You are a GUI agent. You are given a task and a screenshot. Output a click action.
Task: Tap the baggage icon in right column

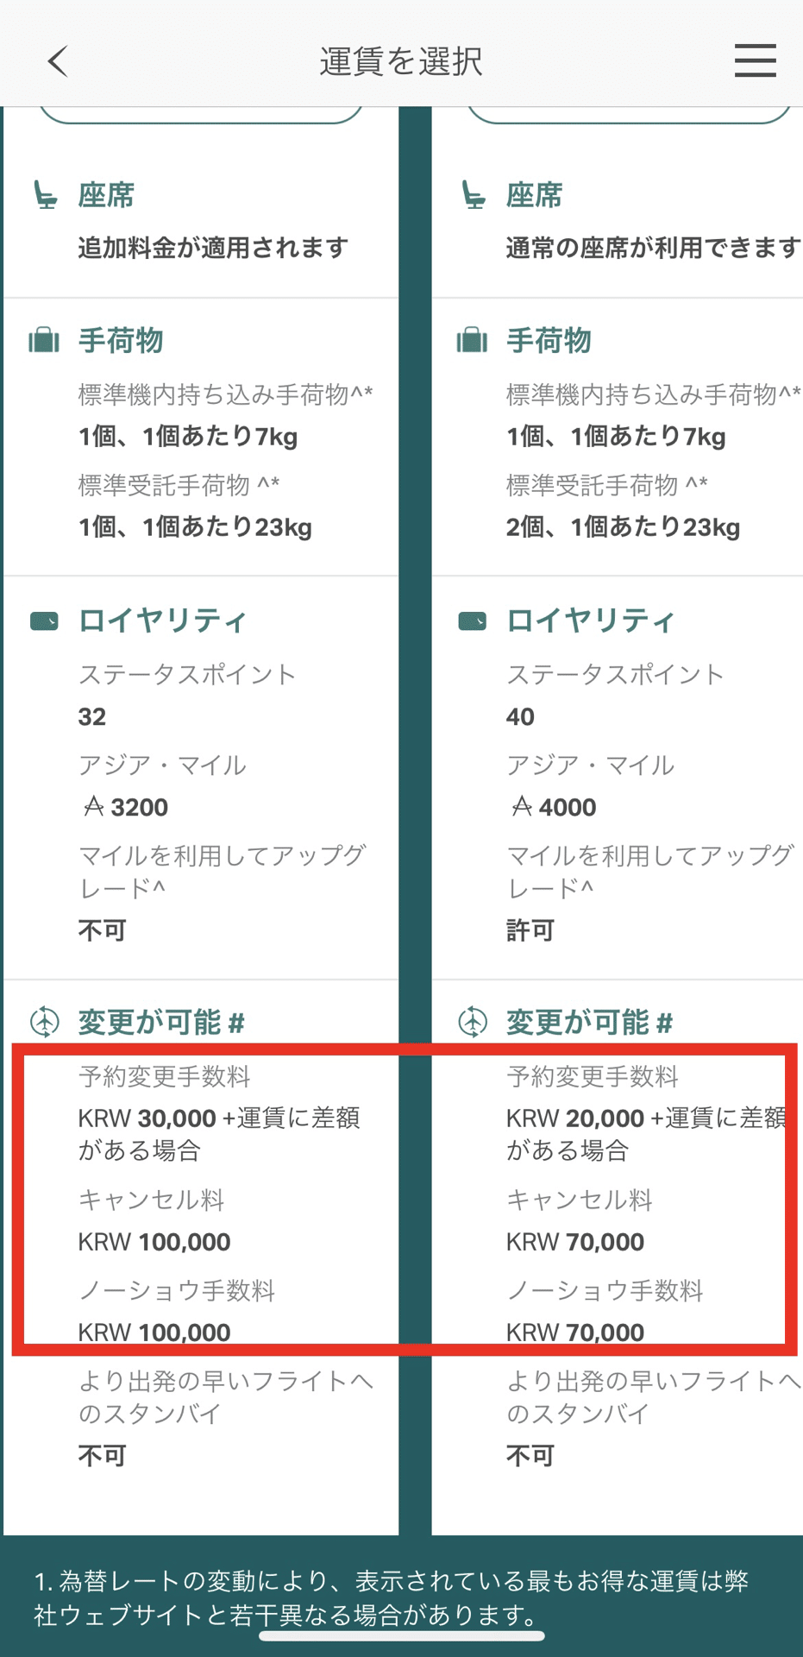pos(472,340)
